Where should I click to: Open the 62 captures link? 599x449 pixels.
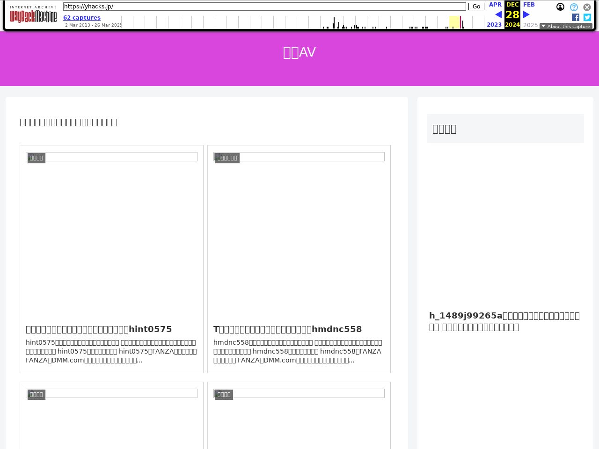(x=82, y=18)
